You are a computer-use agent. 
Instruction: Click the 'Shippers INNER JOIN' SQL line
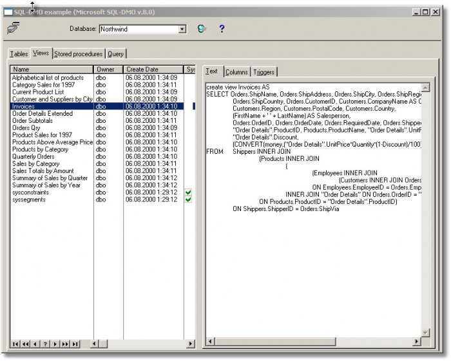[x=262, y=151]
